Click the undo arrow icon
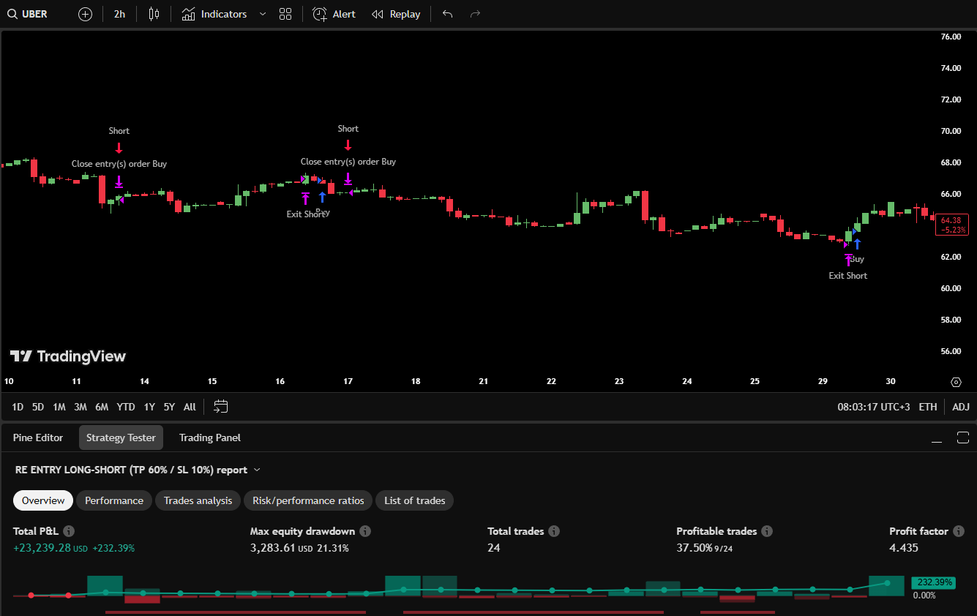The width and height of the screenshot is (977, 616). click(448, 14)
